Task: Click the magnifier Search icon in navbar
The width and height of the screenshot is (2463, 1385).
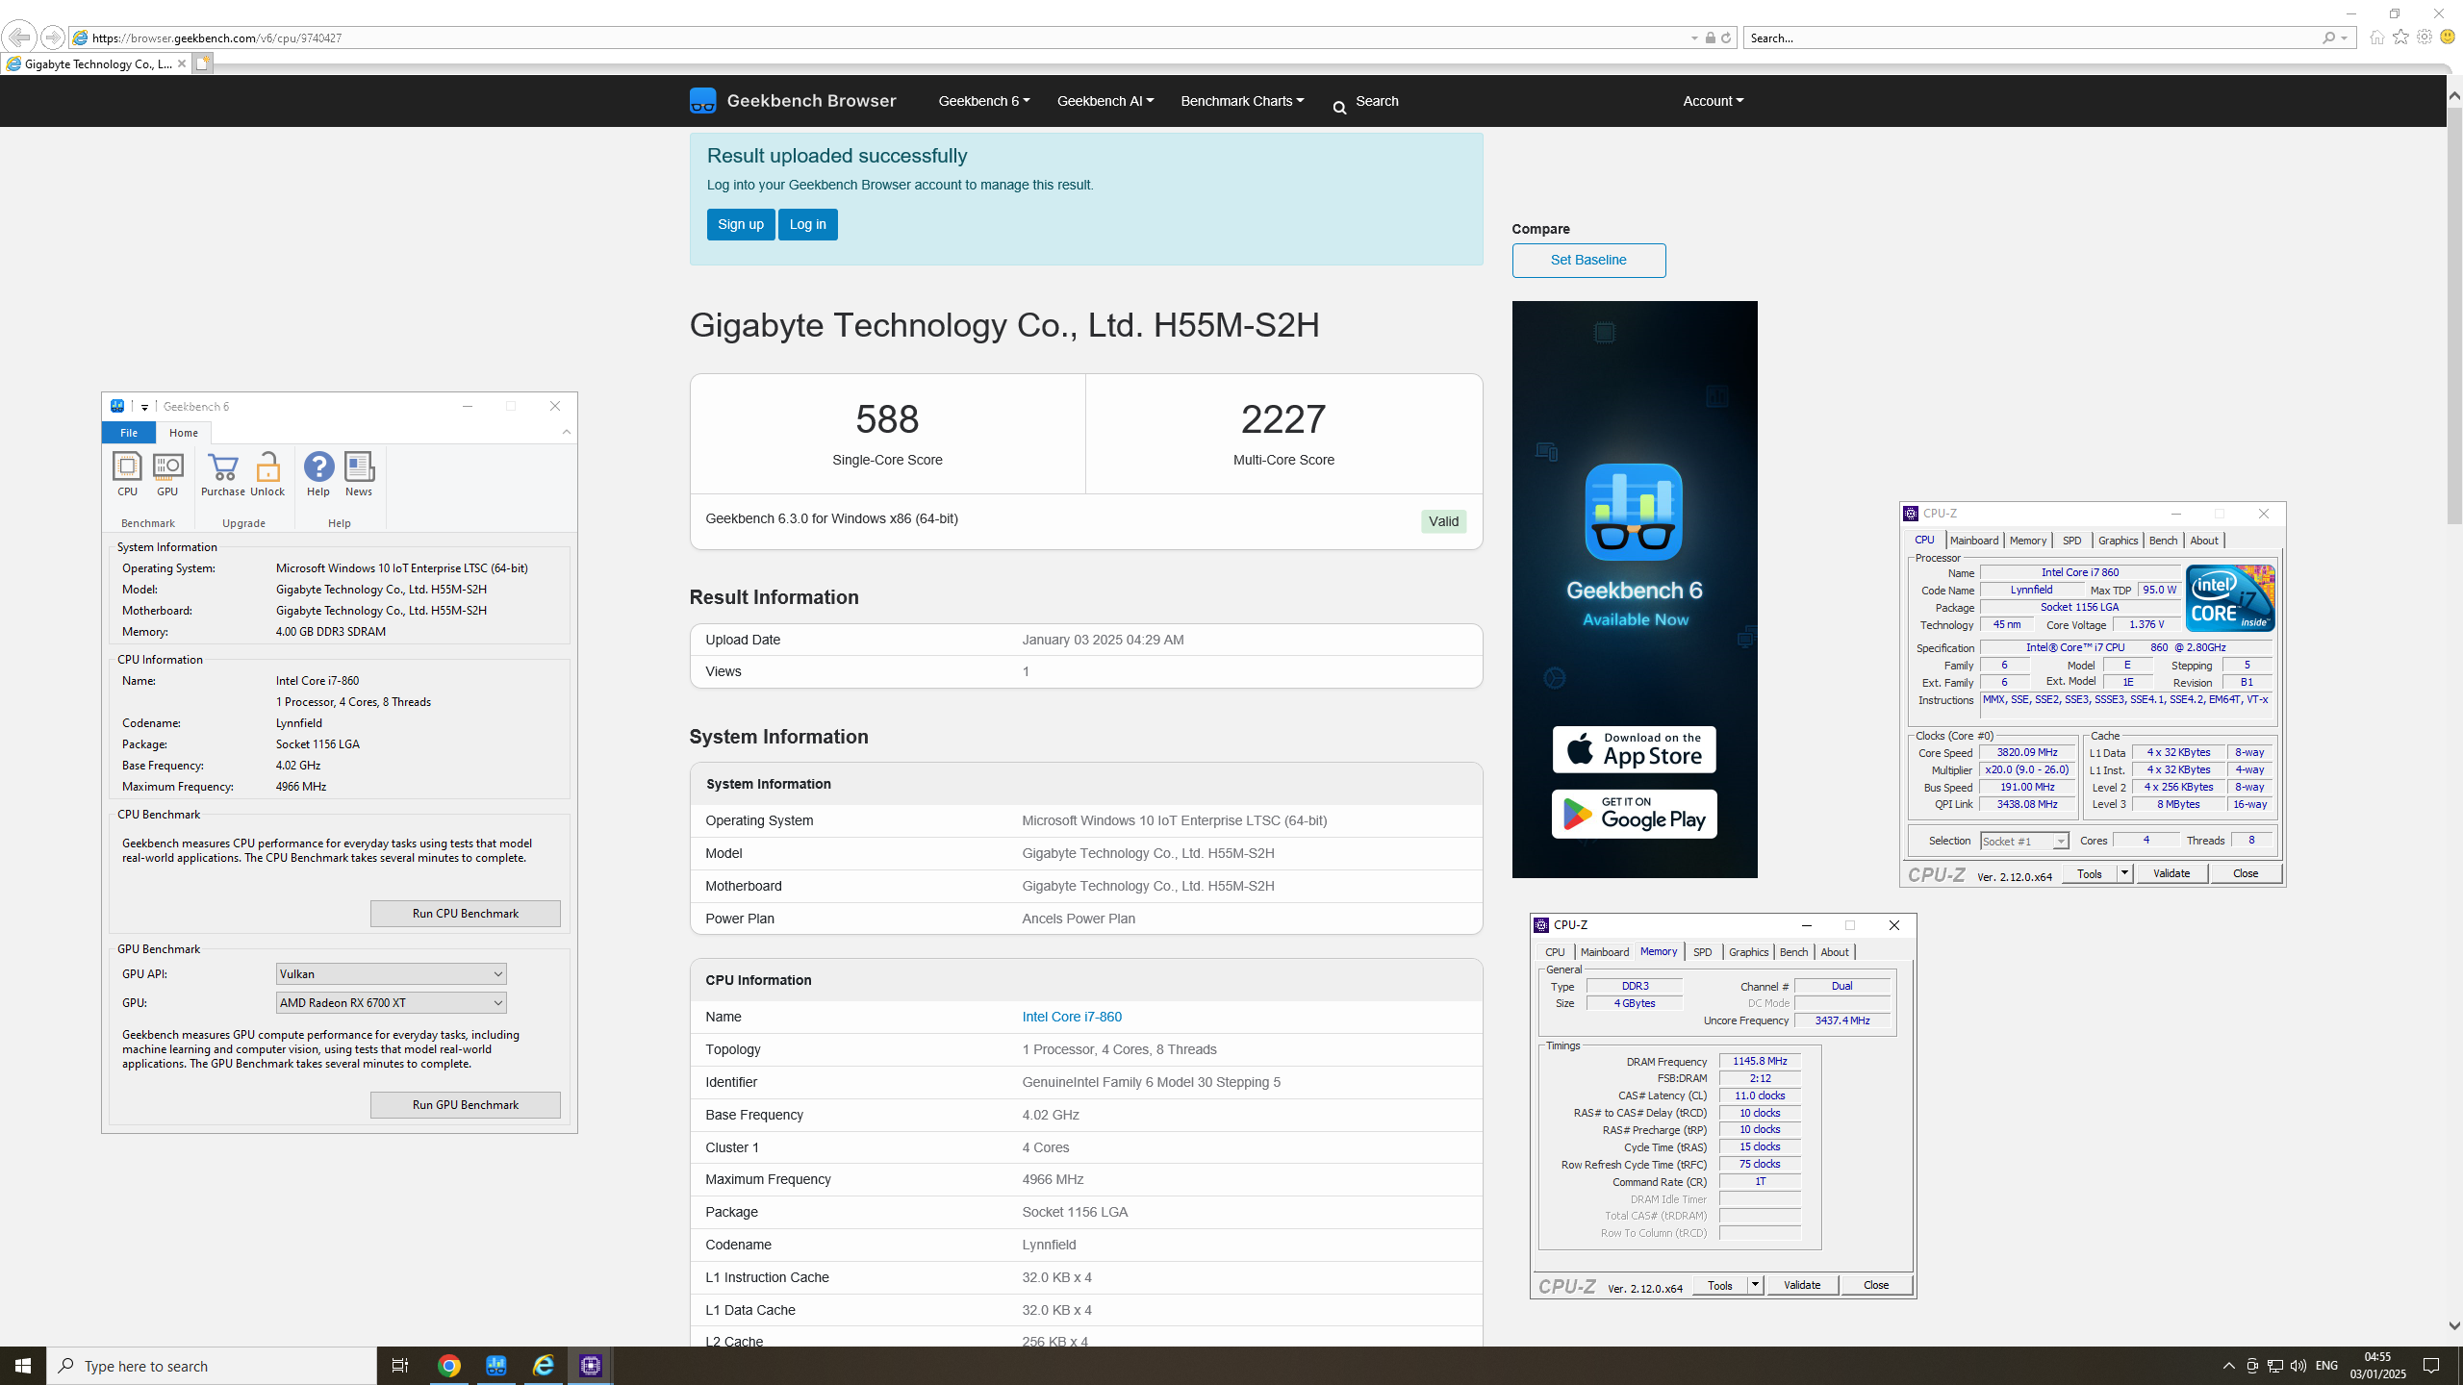Action: tap(1339, 108)
